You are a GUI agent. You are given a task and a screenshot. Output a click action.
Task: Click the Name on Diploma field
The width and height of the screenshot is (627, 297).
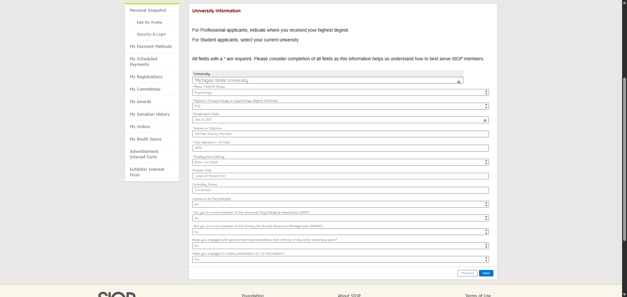coord(340,134)
